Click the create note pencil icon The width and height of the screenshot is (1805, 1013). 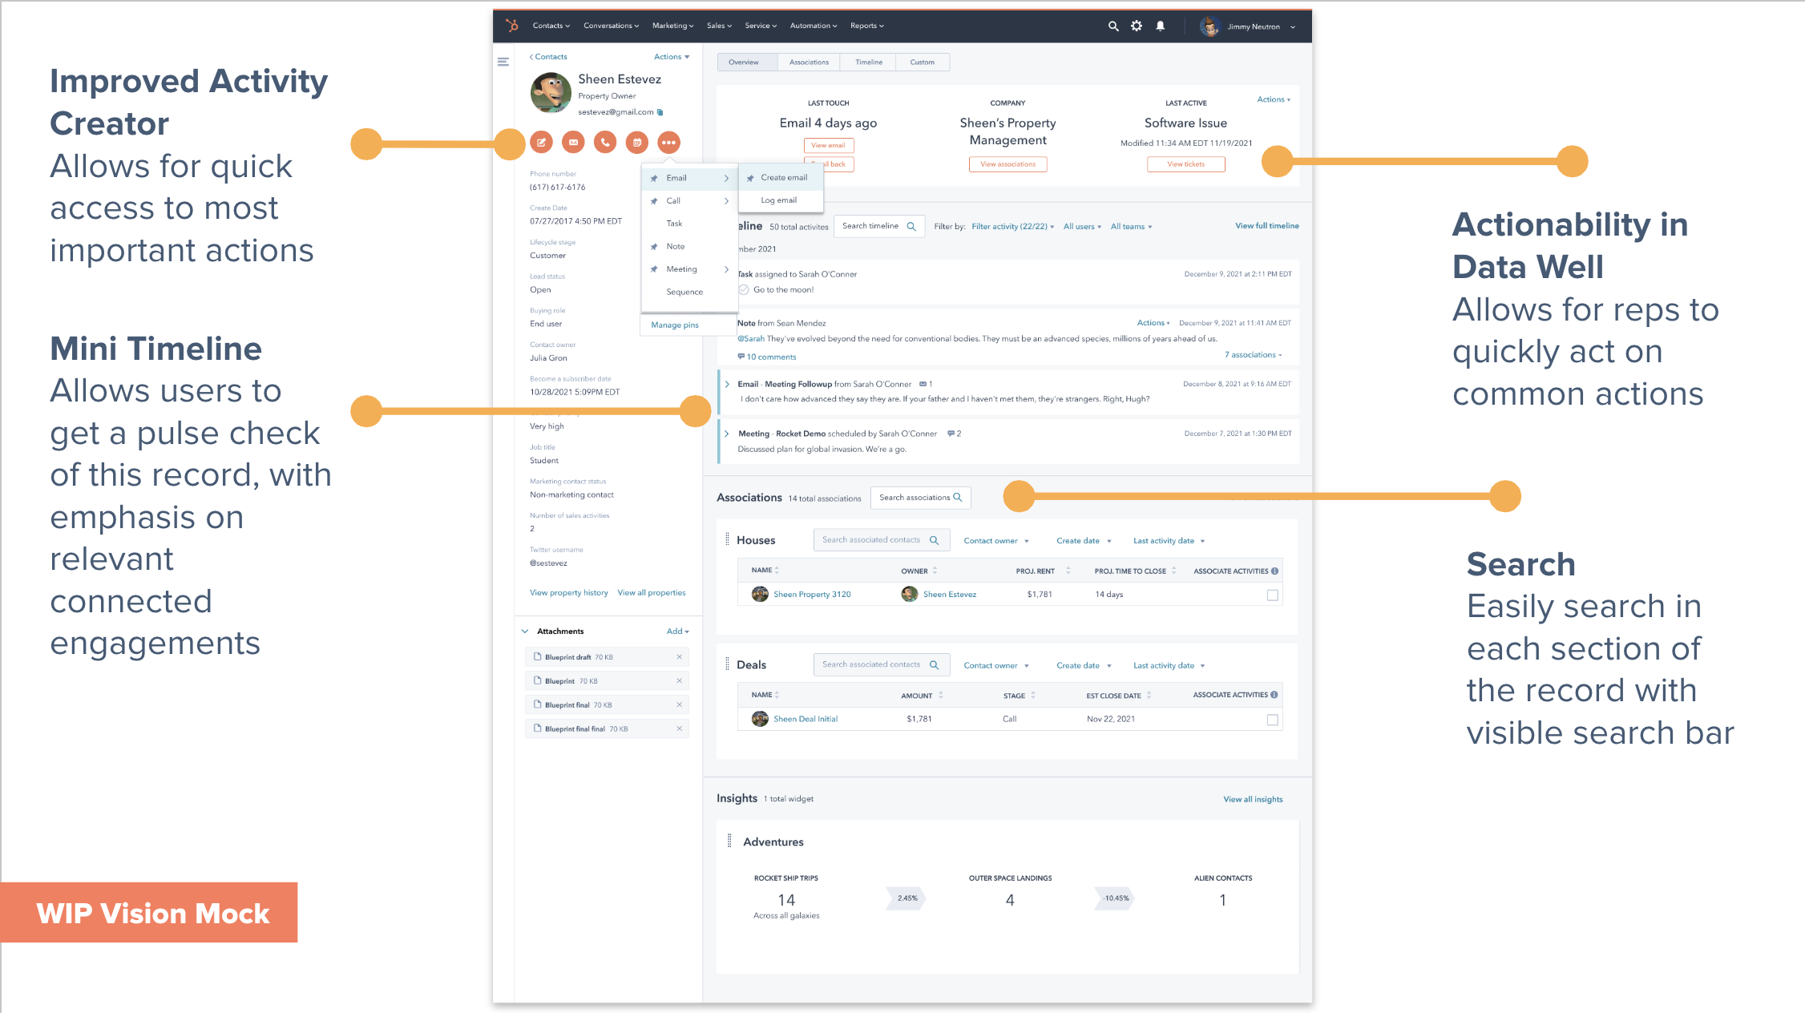[x=542, y=143]
